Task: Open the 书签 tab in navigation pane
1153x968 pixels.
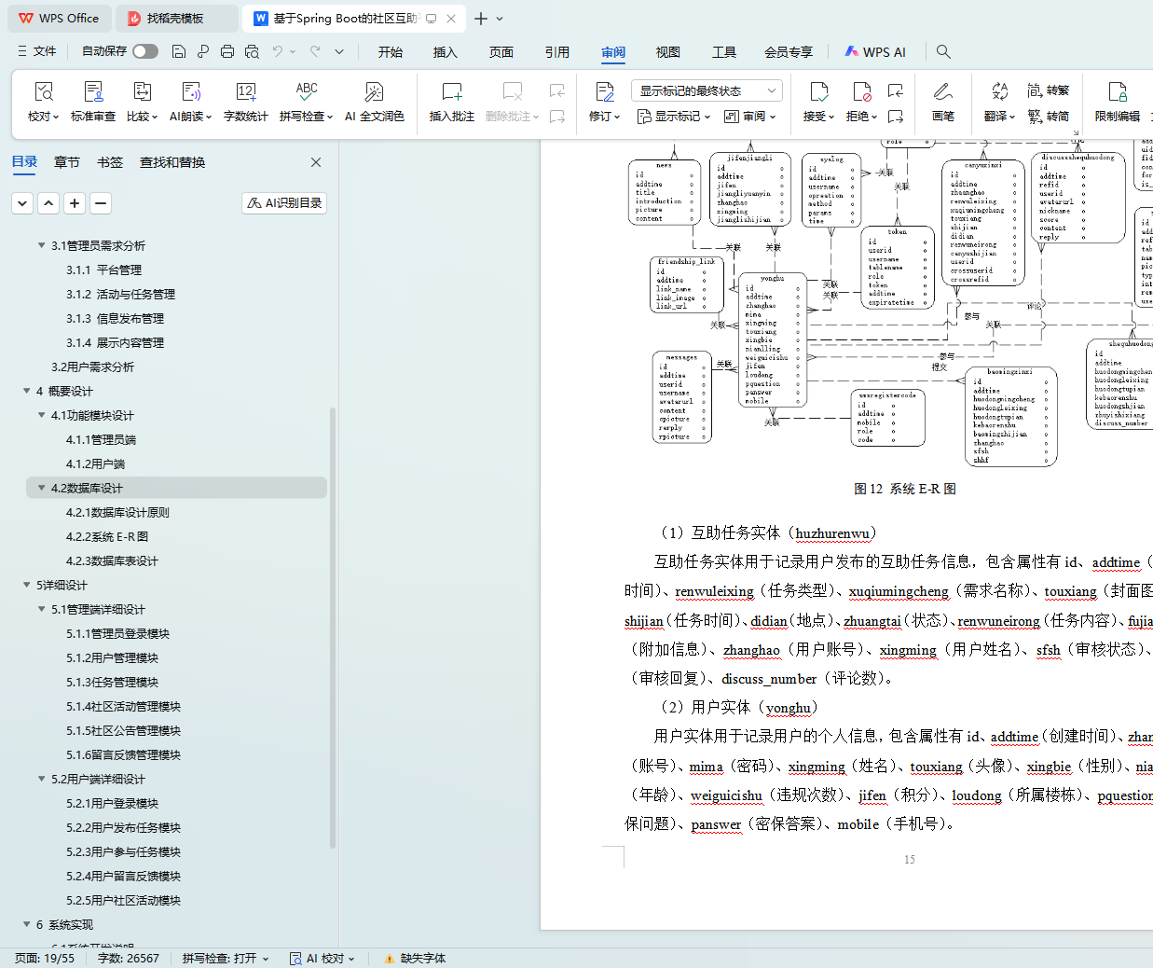Action: (x=110, y=162)
